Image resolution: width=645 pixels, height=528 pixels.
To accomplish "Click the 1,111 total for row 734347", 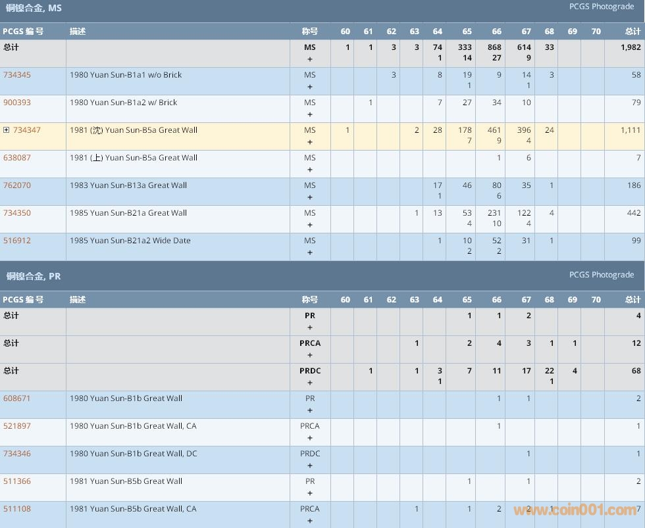I will pyautogui.click(x=630, y=130).
